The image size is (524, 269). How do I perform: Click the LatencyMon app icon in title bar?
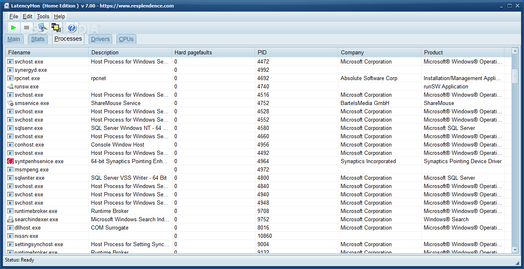pyautogui.click(x=7, y=6)
